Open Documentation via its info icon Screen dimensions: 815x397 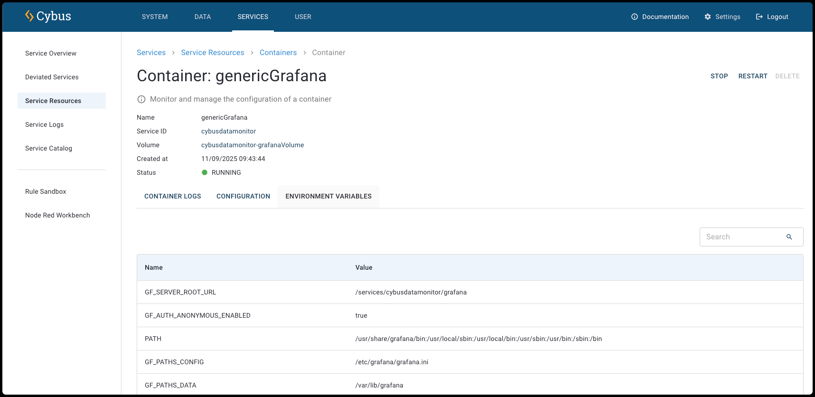pos(635,17)
